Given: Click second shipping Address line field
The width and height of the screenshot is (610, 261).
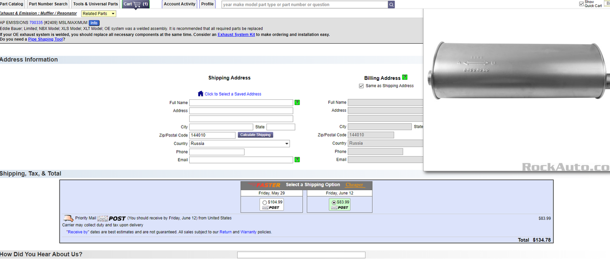Looking at the screenshot, I should tap(241, 119).
